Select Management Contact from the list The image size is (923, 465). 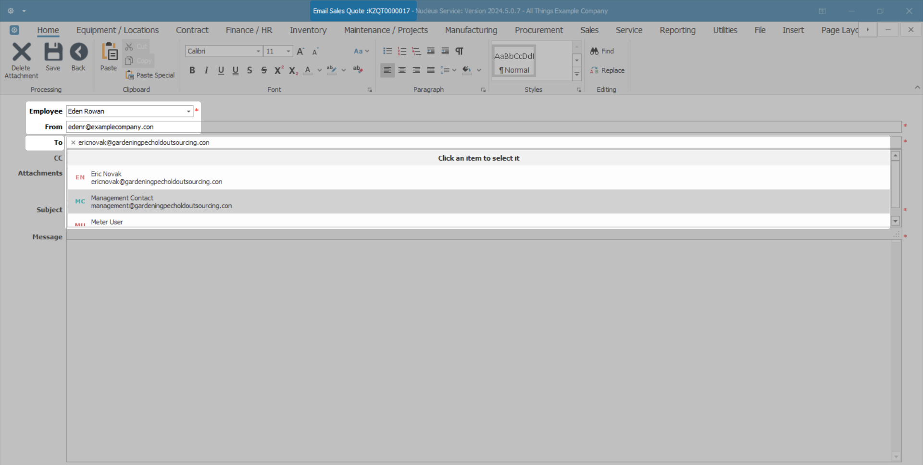(479, 201)
